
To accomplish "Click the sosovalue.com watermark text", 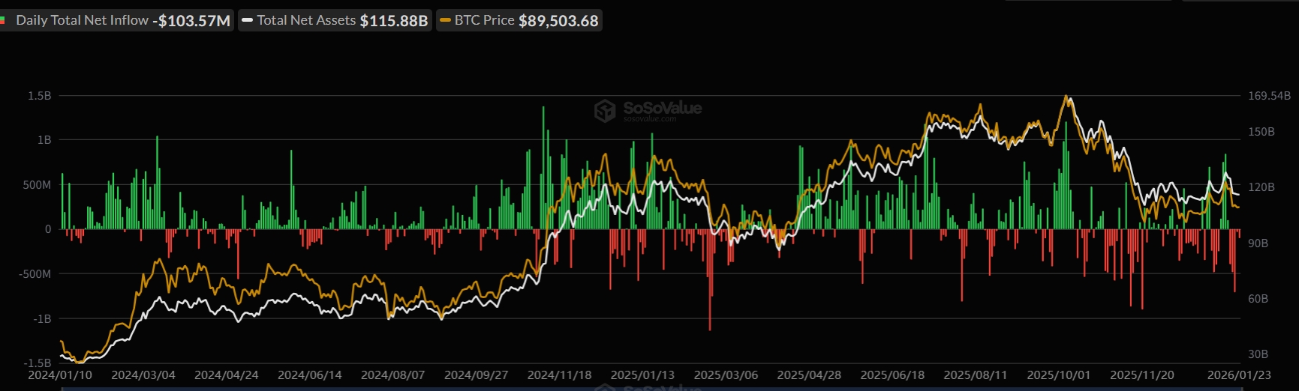I will click(650, 119).
